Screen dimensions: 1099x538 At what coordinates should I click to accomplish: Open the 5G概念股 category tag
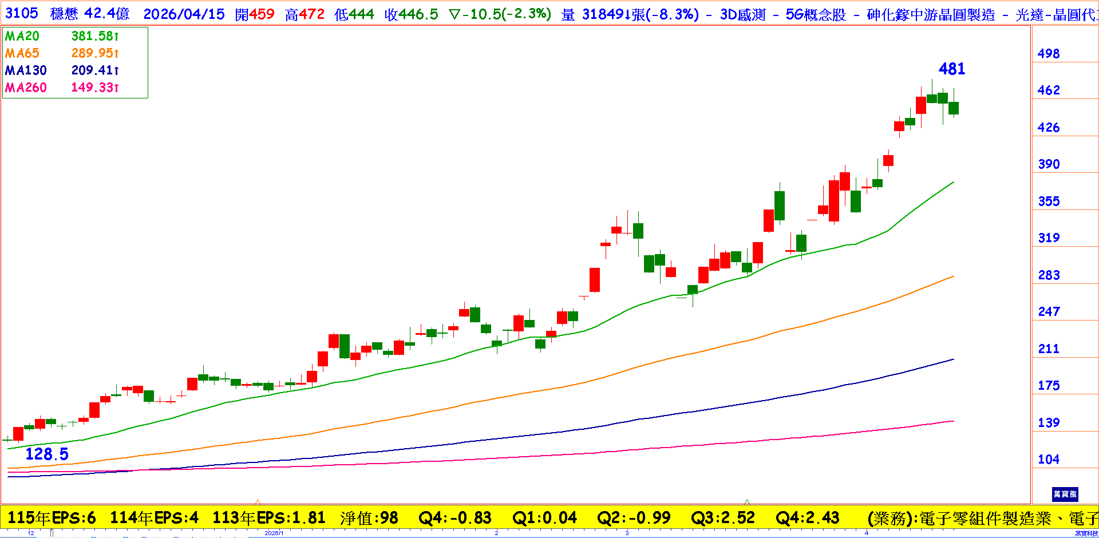pos(816,15)
